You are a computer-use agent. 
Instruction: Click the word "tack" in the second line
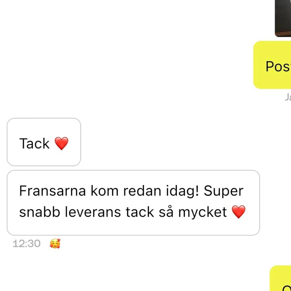[140, 212]
